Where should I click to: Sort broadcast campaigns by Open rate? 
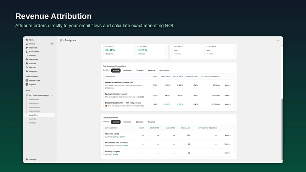(x=127, y=70)
